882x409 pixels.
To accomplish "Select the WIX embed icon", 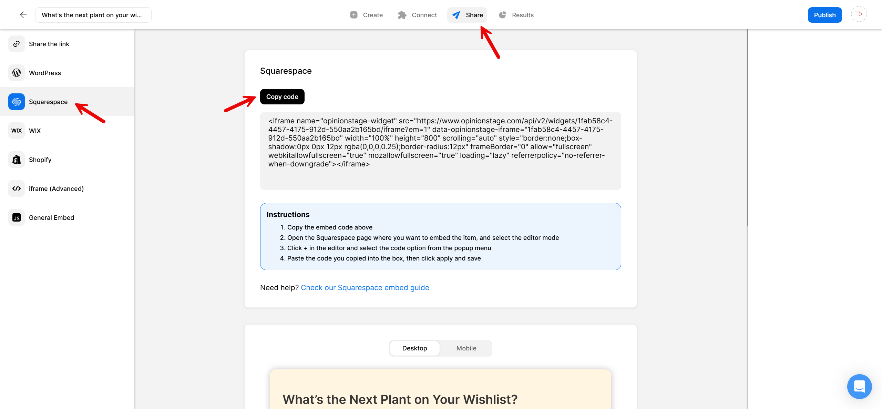I will (x=16, y=131).
